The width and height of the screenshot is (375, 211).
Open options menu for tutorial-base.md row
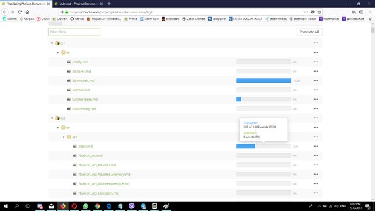pos(316,99)
